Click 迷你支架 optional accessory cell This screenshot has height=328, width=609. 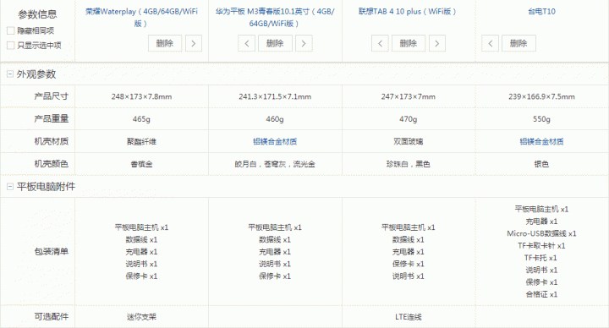point(141,317)
